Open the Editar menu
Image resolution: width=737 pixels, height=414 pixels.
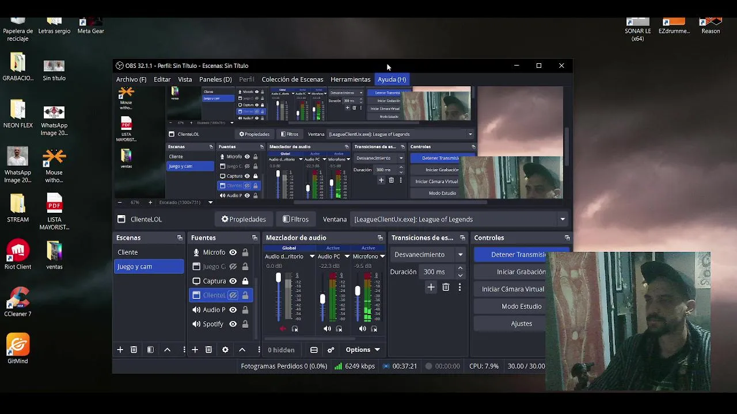pyautogui.click(x=162, y=79)
